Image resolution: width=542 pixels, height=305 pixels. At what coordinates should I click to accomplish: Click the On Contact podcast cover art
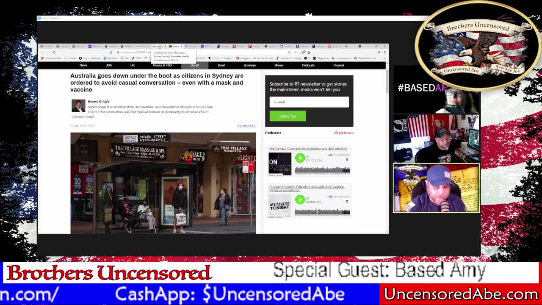pyautogui.click(x=280, y=164)
